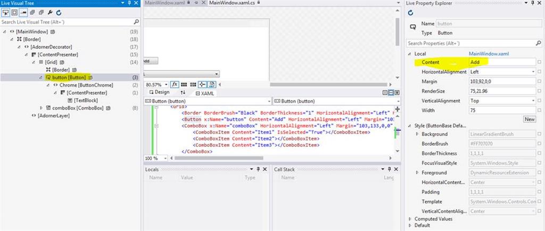Click the Add button in designer preview
This screenshot has height=231, width=545.
click(151, 61)
